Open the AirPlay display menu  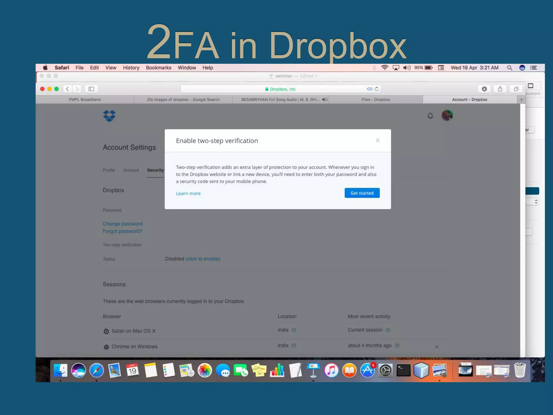pyautogui.click(x=396, y=68)
